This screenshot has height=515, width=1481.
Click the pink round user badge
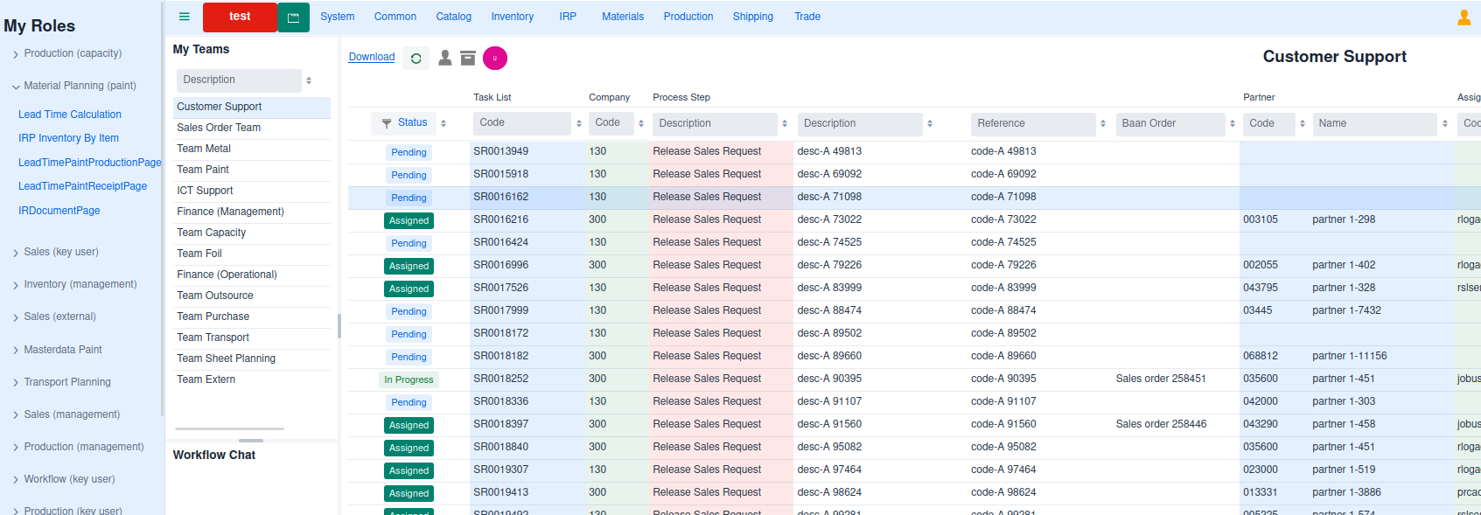(x=495, y=58)
